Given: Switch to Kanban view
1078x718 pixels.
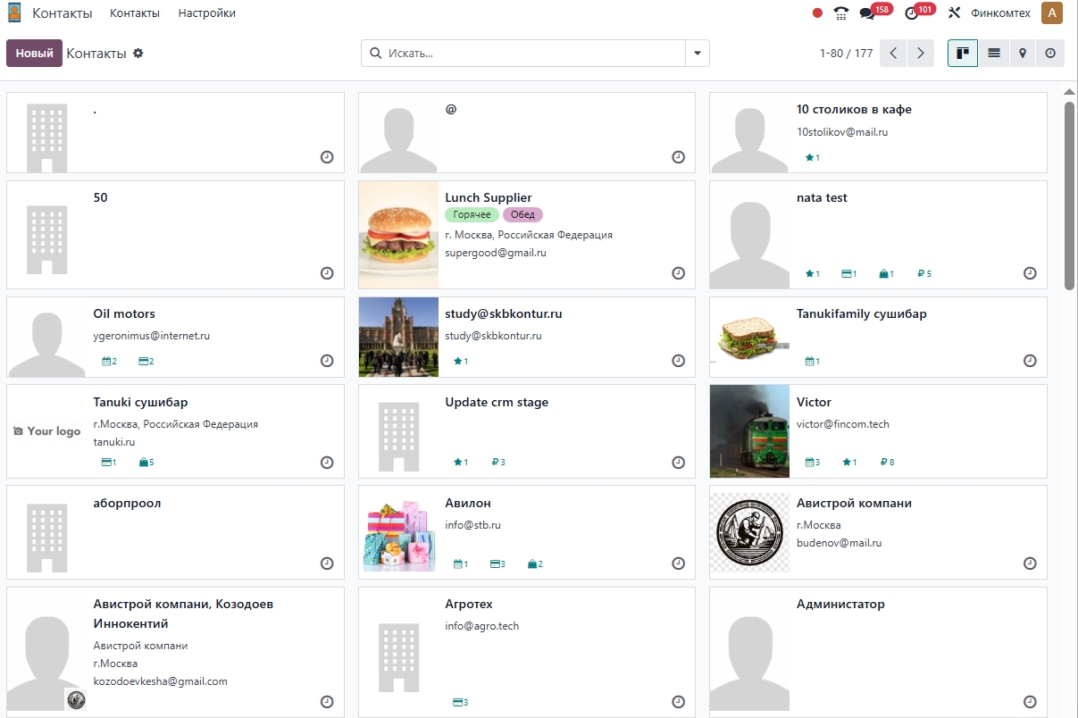Looking at the screenshot, I should pos(962,54).
